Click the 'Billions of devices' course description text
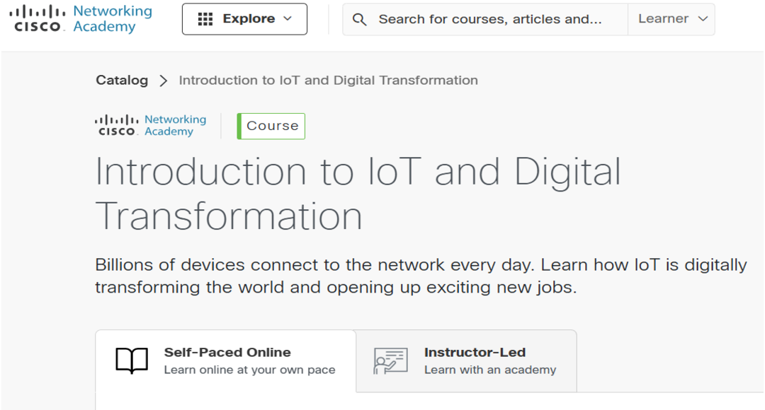This screenshot has height=410, width=765. point(421,276)
